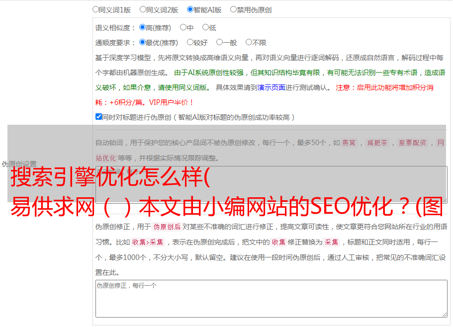Set 通顺度要求 to 较好
Image resolution: width=453 pixels, height=327 pixels.
tap(190, 42)
